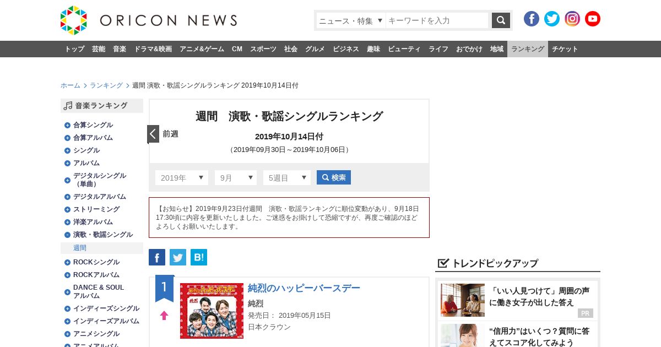
Task: Click the magnifier search button in header
Action: [x=501, y=20]
